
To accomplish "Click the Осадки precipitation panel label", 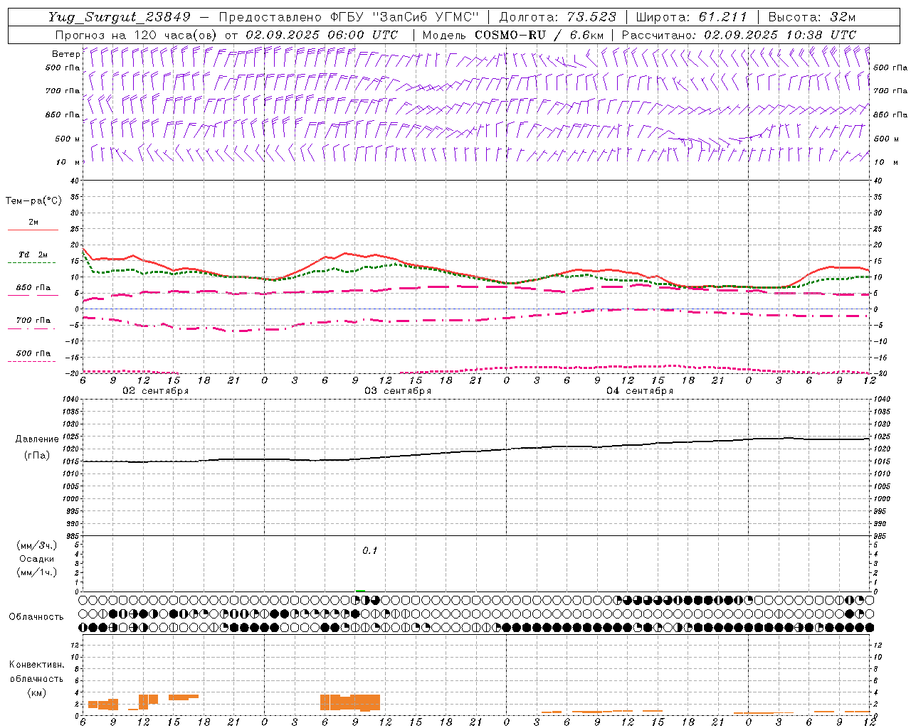I will tap(37, 559).
